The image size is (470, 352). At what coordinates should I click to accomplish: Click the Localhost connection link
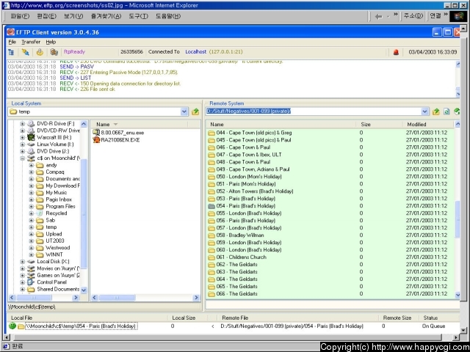tap(196, 52)
